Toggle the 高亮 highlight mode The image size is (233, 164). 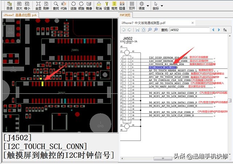(x=114, y=5)
